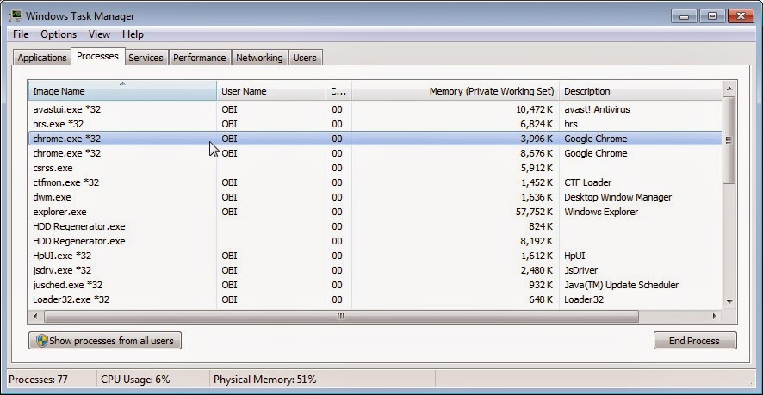The height and width of the screenshot is (395, 763).
Task: Open the File menu
Action: click(21, 34)
